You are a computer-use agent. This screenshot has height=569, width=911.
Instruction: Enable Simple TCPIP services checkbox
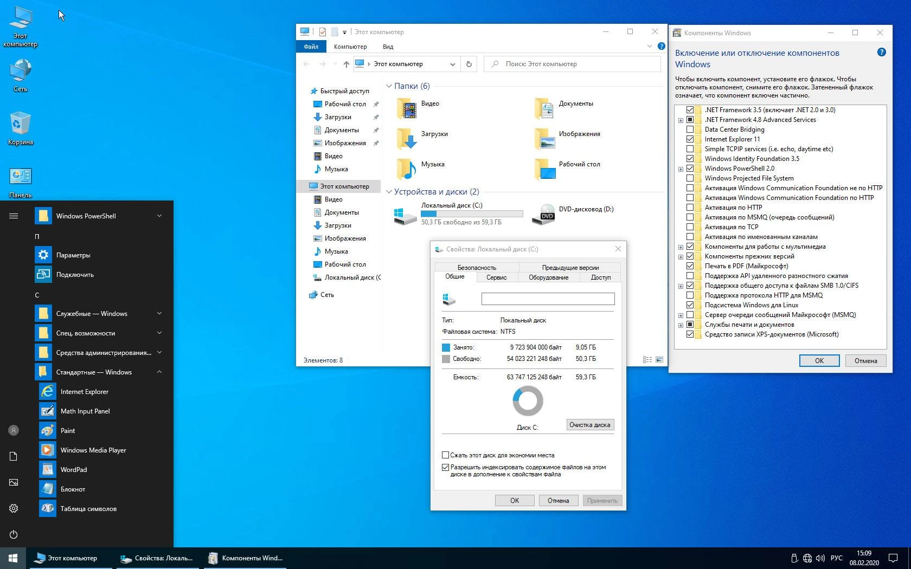(x=690, y=148)
